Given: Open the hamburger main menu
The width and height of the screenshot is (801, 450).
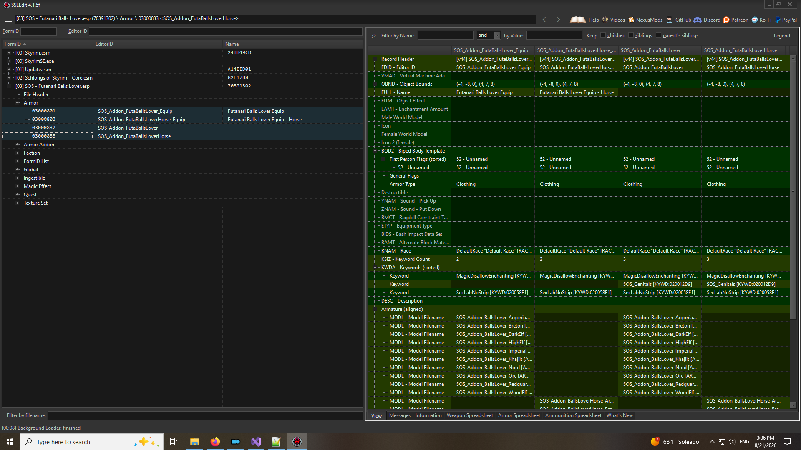Looking at the screenshot, I should [x=8, y=20].
